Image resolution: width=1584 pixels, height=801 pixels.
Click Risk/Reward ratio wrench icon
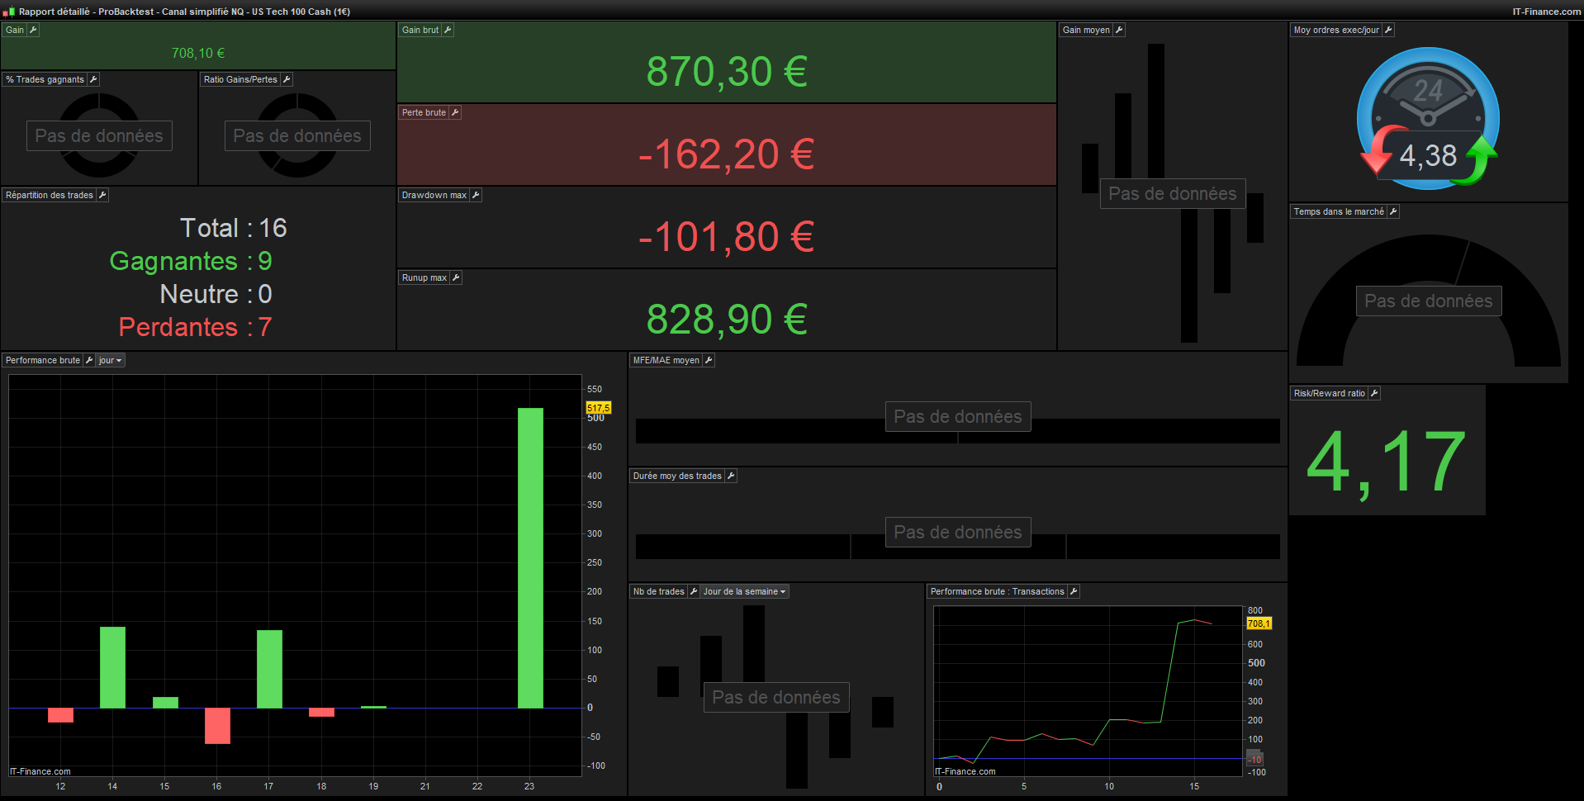1374,393
